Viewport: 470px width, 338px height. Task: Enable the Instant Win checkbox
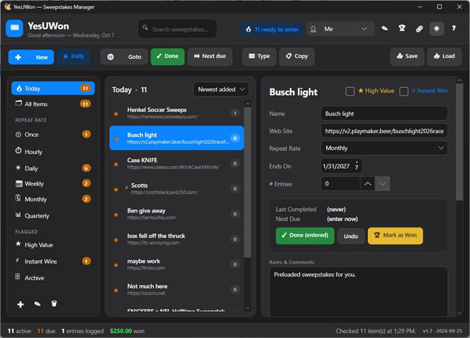point(403,91)
